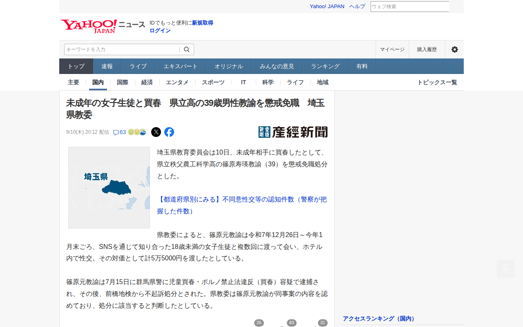Open the 国際 category
Image resolution: width=523 pixels, height=327 pixels.
123,82
